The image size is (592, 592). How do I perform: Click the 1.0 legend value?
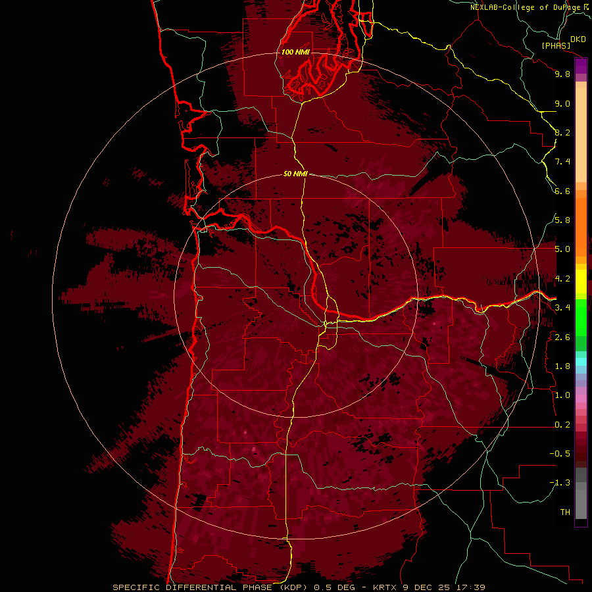click(562, 395)
